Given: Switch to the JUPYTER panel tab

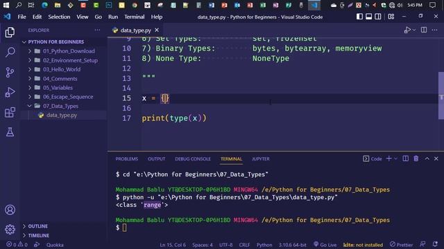Looking at the screenshot, I should coord(261,159).
